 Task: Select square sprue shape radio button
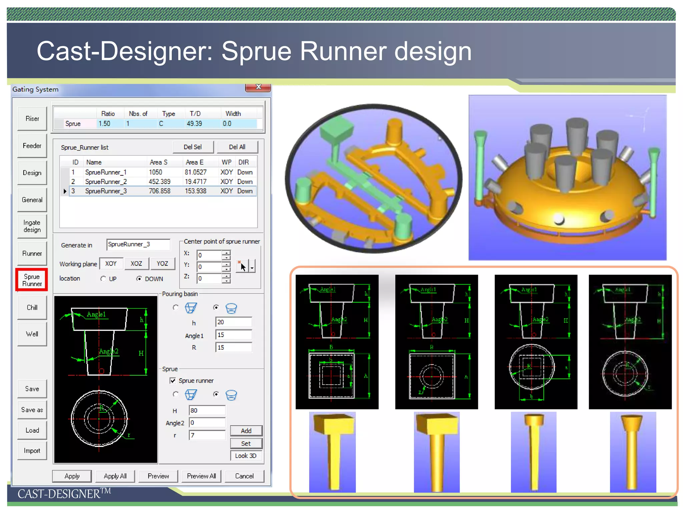[176, 394]
